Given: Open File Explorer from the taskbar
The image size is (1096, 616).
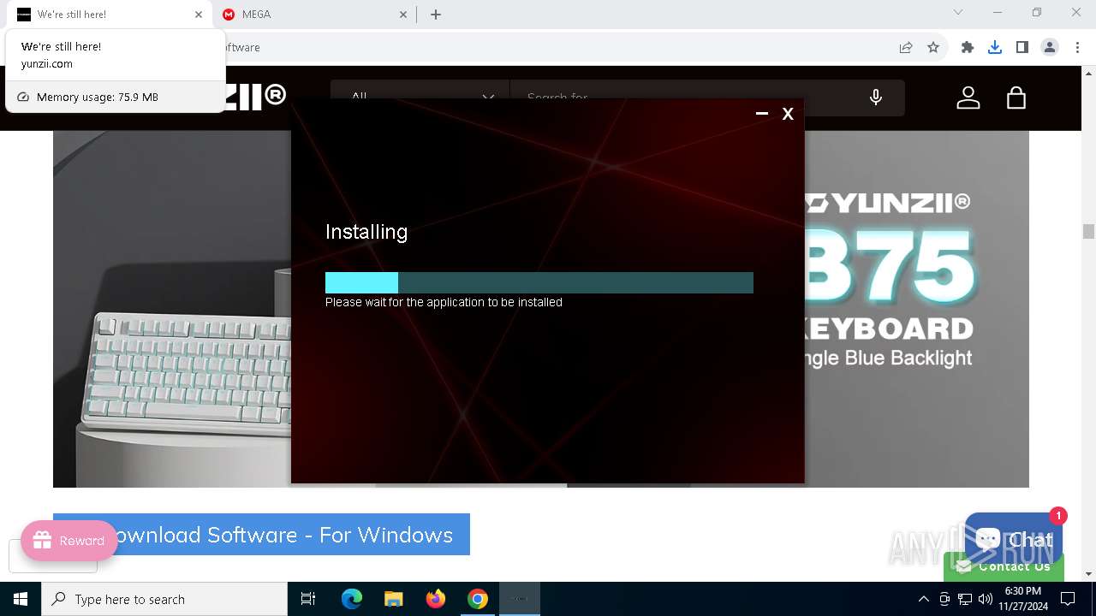Looking at the screenshot, I should [393, 599].
